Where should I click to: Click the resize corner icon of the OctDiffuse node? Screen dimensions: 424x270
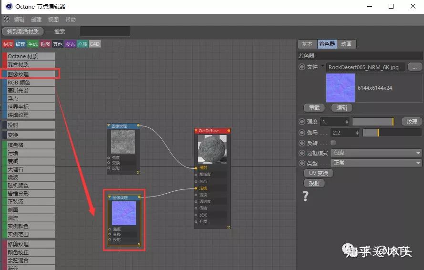point(228,227)
